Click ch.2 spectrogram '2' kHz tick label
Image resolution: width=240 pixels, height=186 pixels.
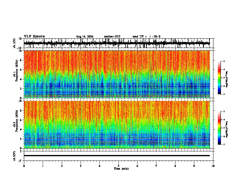[21, 139]
